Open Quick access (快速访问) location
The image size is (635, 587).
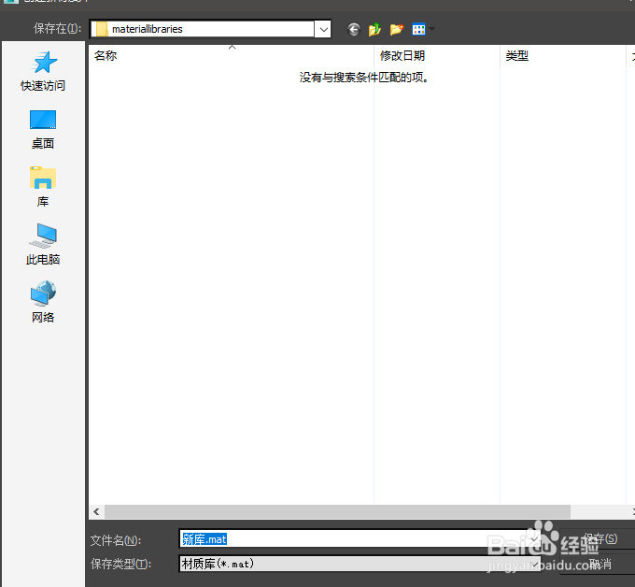(43, 71)
